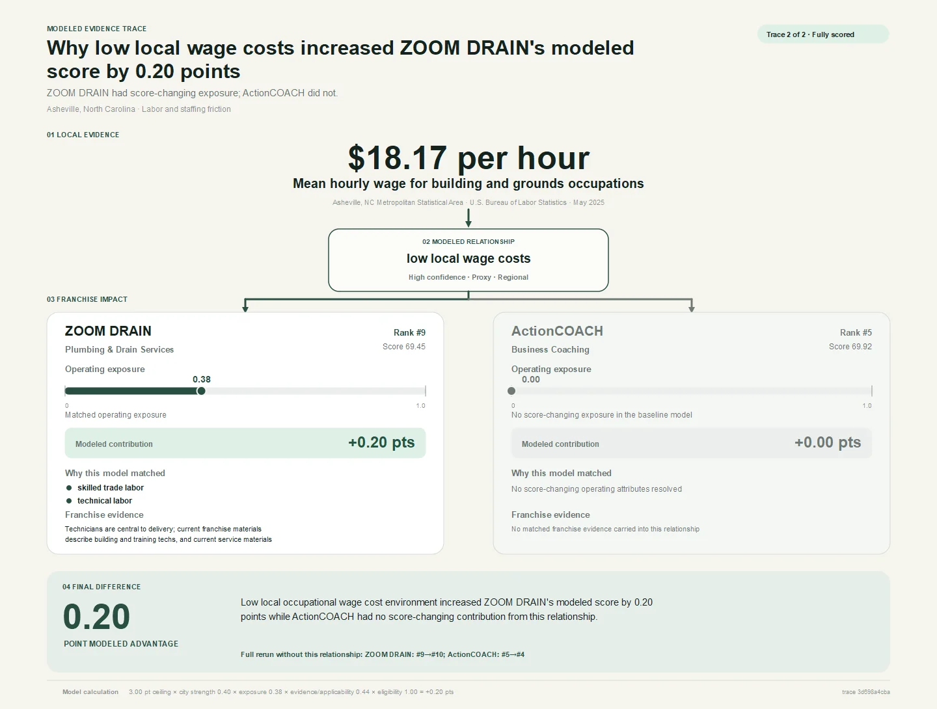Viewport: 937px width, 709px height.
Task: Click the 'Full rerun without this relationship' line
Action: (383, 654)
